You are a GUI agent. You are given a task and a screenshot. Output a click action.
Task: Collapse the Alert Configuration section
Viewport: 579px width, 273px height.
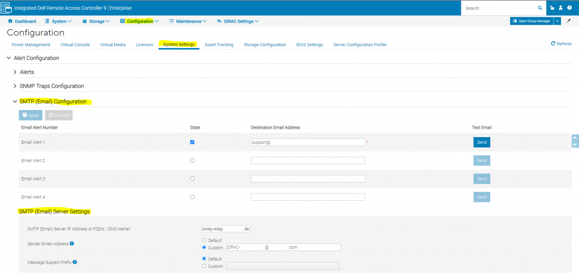point(9,58)
